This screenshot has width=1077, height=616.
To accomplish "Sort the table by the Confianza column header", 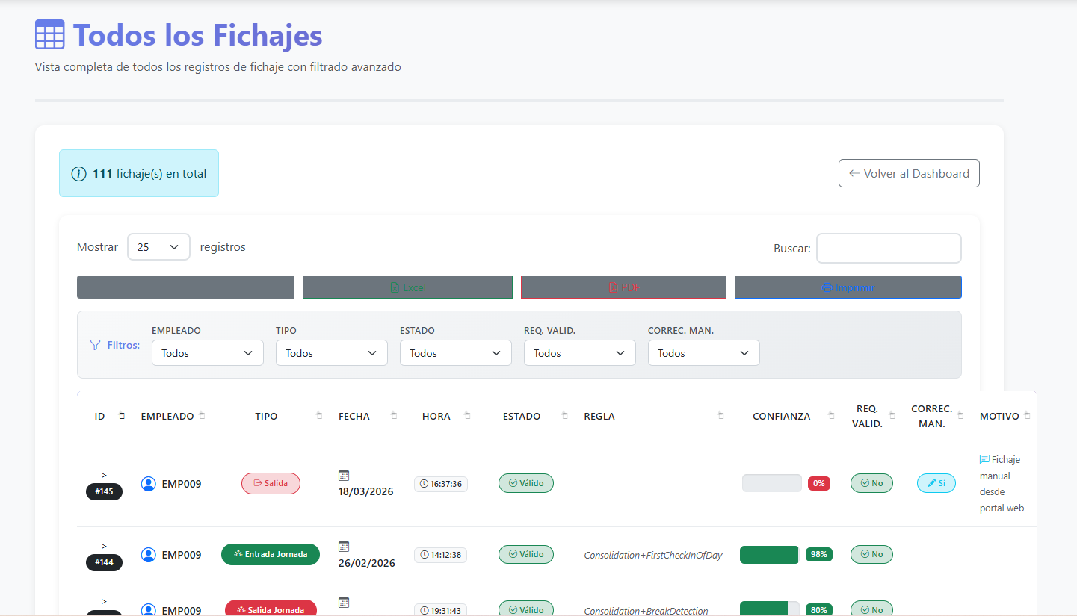I will pos(781,416).
